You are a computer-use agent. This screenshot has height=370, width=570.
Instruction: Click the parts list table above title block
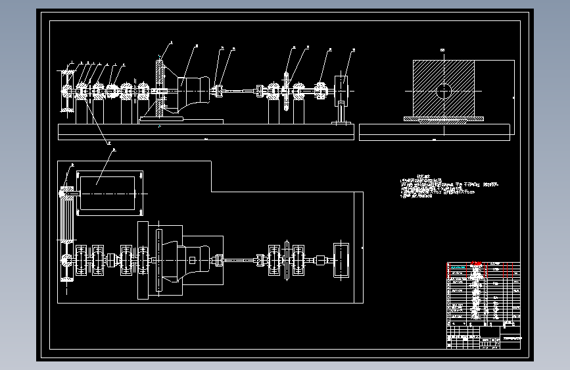coord(483,294)
